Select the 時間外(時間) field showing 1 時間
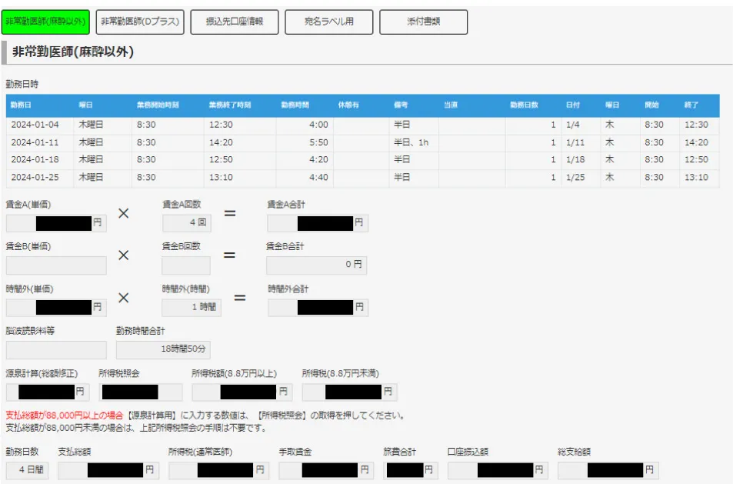 pos(192,307)
